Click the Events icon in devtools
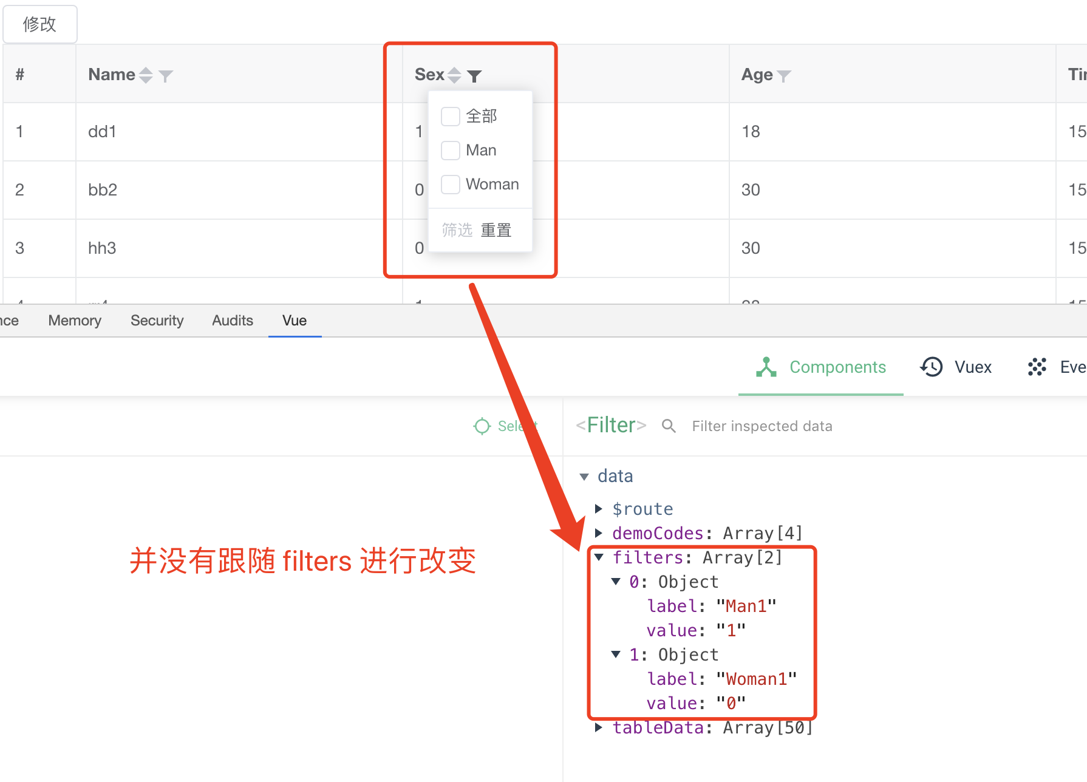 coord(1037,367)
